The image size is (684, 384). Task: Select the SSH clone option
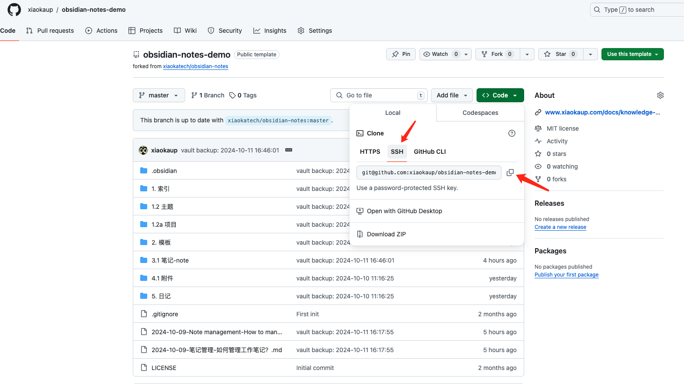tap(397, 152)
